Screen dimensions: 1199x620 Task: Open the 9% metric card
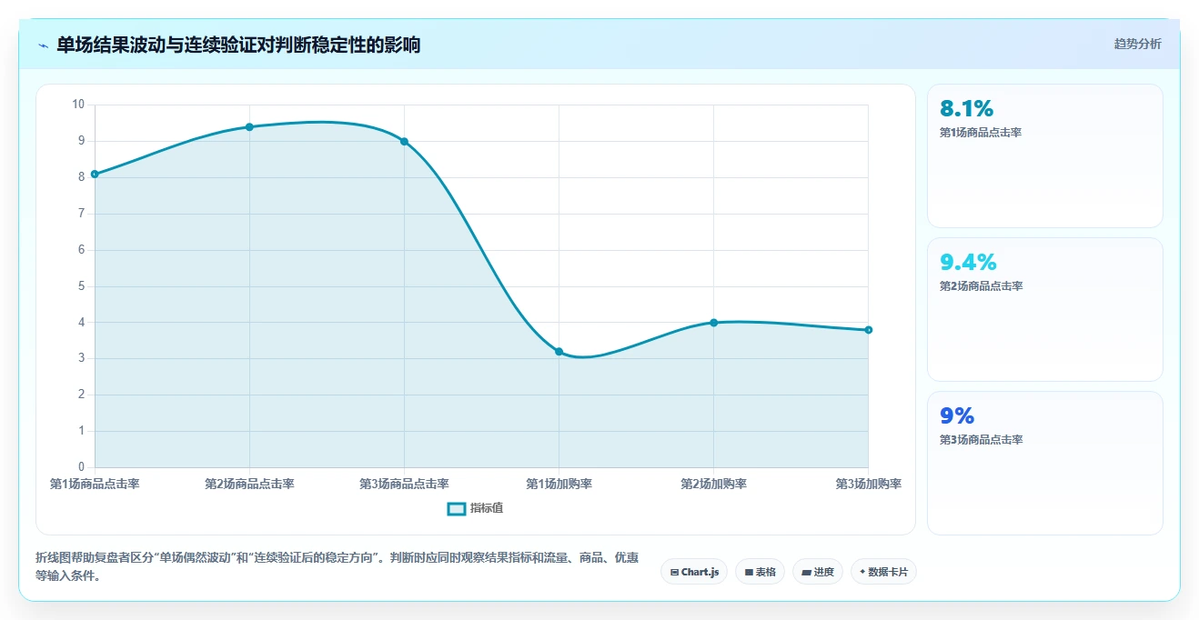tap(1044, 463)
